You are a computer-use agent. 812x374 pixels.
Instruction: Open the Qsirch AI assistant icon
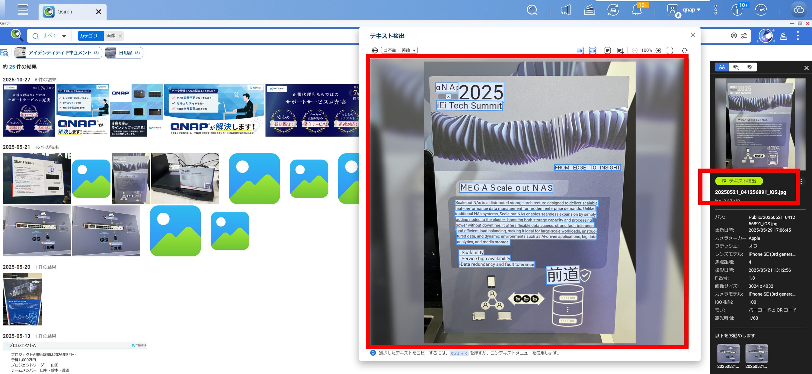pos(766,36)
